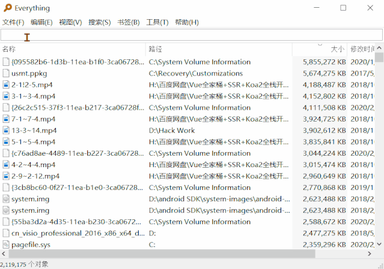The height and width of the screenshot is (269, 384).
Task: Sort by the 大小 column header
Action: click(320, 49)
